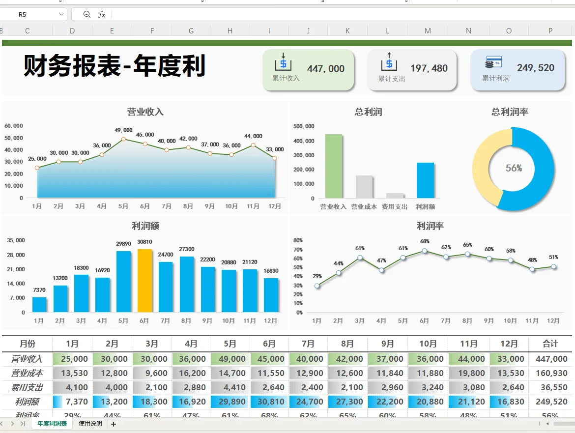Click the 68% data label on 利润率 chart

pyautogui.click(x=425, y=241)
